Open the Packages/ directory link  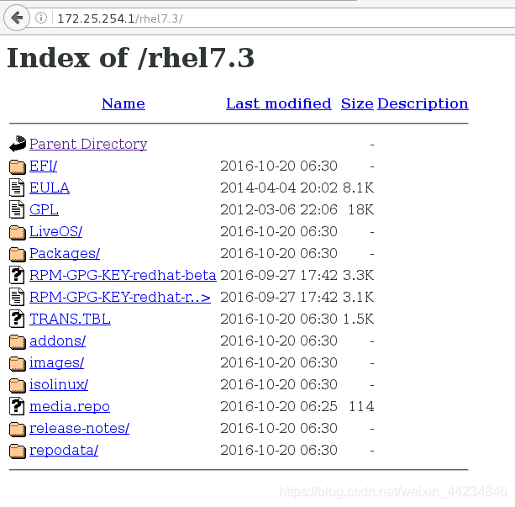[65, 254]
